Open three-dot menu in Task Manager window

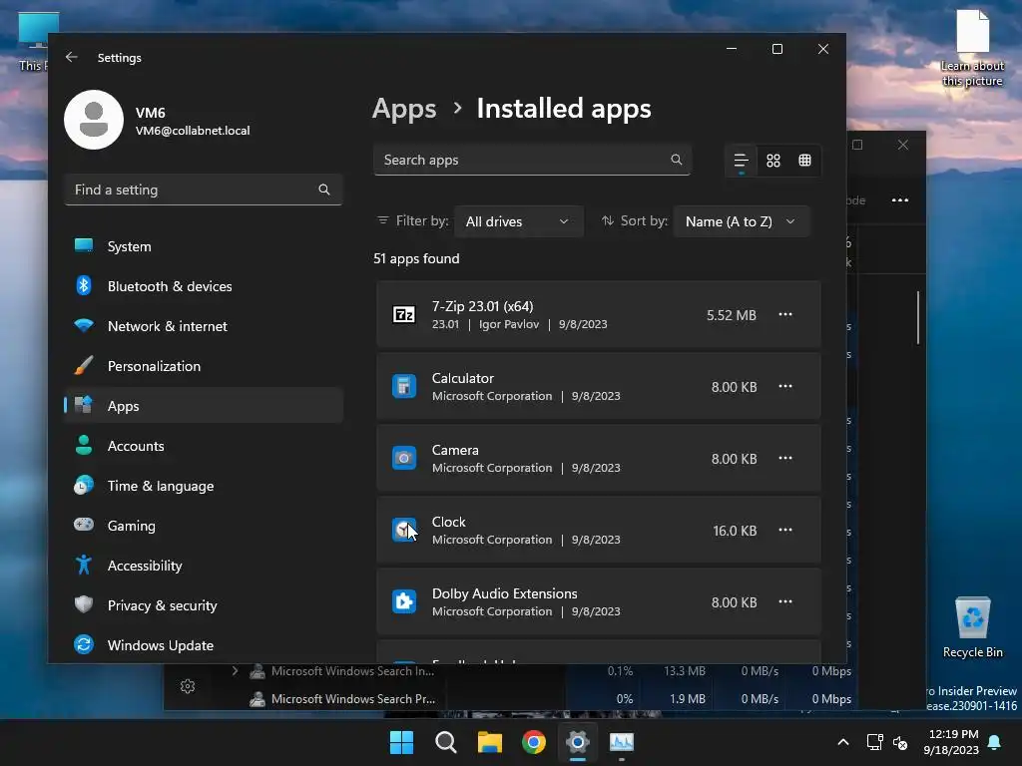pos(900,199)
